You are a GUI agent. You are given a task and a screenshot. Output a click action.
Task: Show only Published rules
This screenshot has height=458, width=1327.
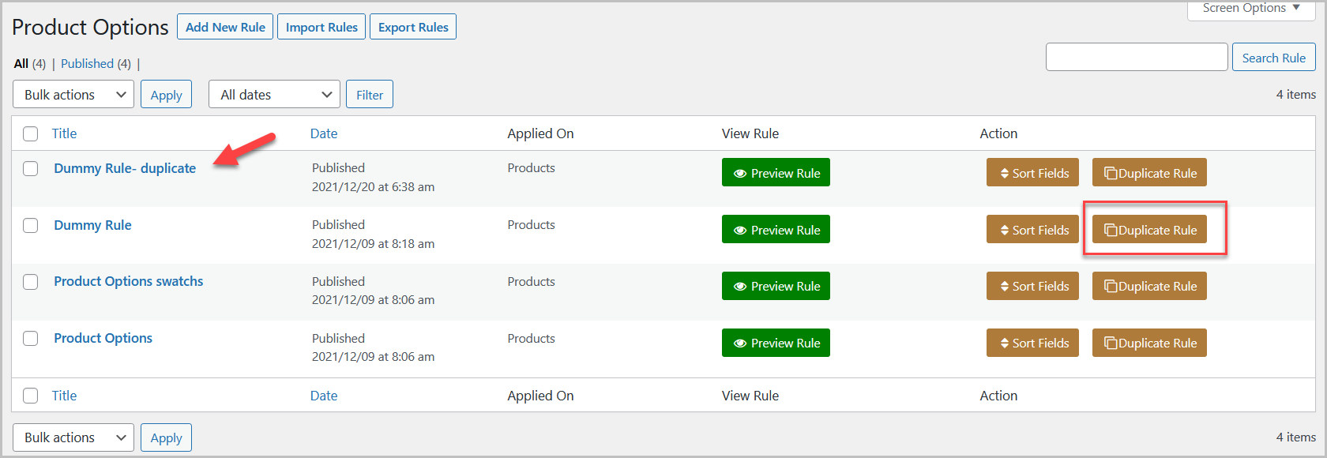(x=87, y=64)
